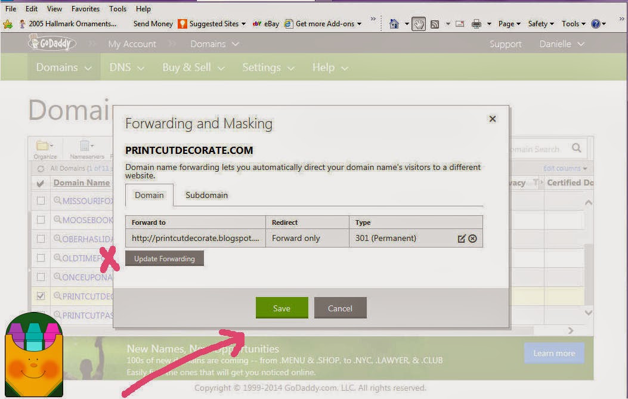The image size is (628, 399).
Task: Click the domain search magnifier icon
Action: tap(576, 148)
